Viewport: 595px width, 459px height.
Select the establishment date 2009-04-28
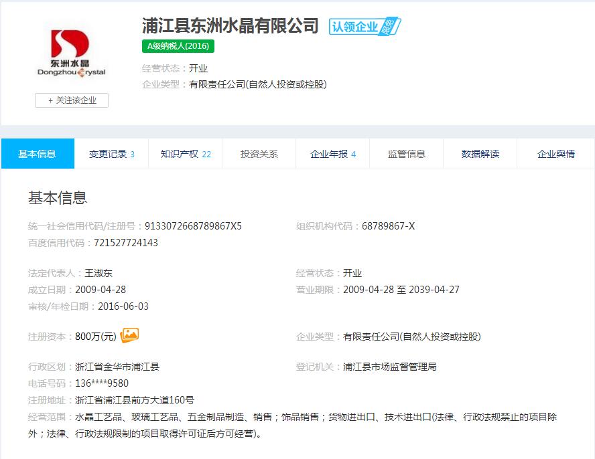[x=101, y=290]
